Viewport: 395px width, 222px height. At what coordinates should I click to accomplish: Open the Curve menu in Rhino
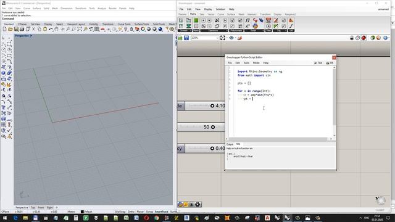27,8
